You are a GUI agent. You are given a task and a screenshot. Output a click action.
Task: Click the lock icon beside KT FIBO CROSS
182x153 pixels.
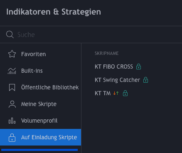(x=138, y=67)
